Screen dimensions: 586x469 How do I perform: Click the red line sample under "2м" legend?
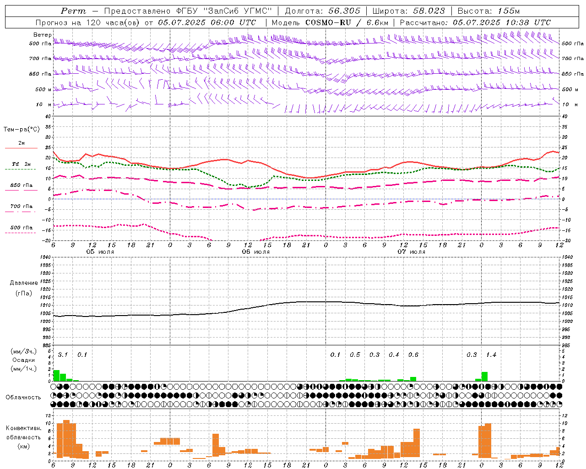(x=21, y=148)
